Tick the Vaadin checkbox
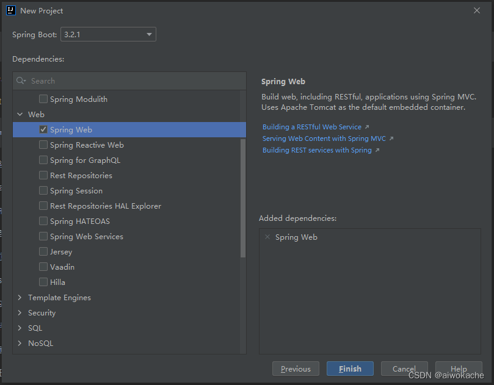The image size is (494, 385). pos(43,267)
